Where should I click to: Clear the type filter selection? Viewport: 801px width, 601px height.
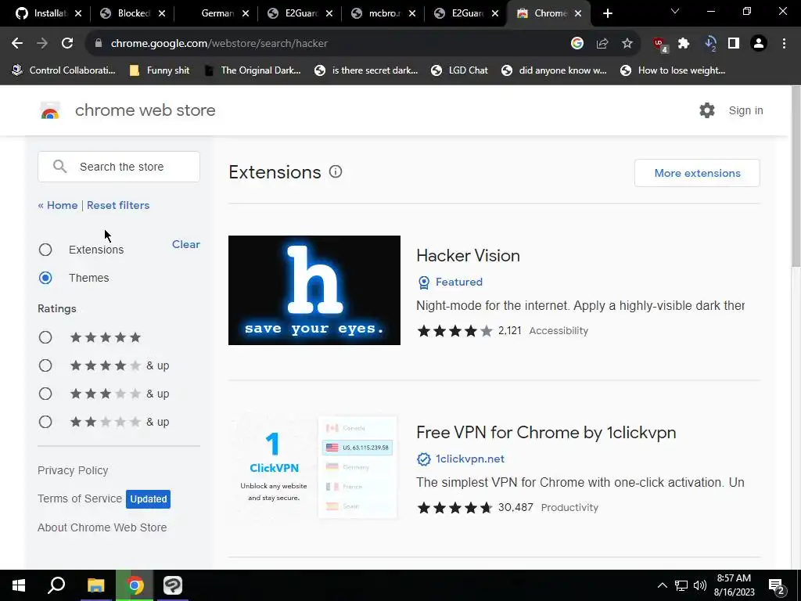point(186,244)
